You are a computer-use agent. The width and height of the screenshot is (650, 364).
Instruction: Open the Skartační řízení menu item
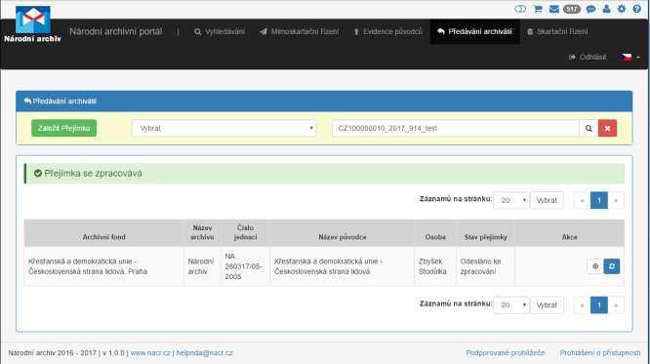click(x=557, y=31)
